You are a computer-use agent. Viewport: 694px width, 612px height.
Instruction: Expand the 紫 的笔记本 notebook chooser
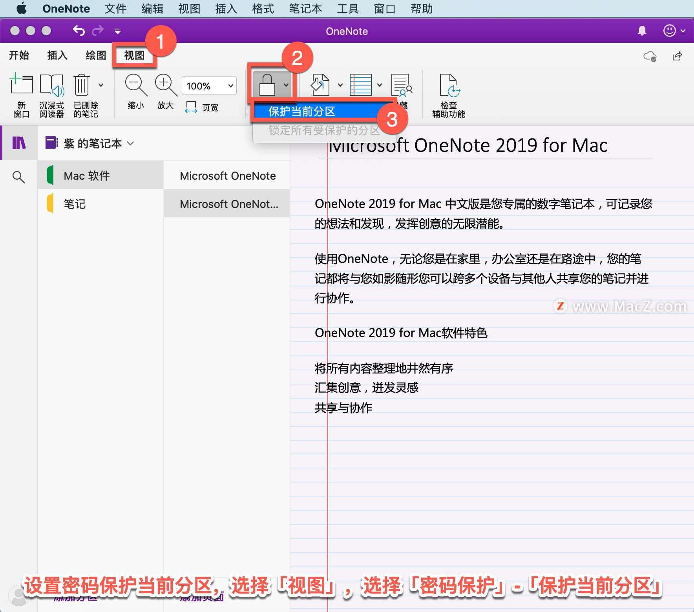click(x=90, y=143)
